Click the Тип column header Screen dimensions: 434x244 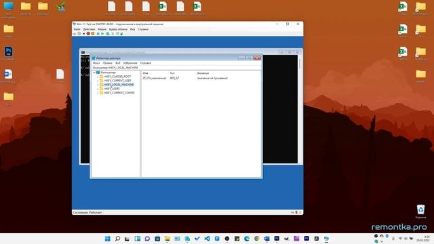coord(172,73)
